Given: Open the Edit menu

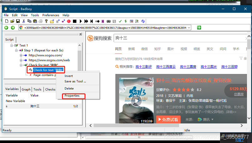Looking at the screenshot, I should (15, 15).
